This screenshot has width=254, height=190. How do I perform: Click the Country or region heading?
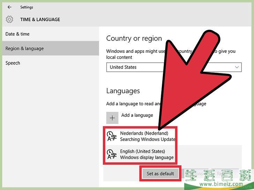click(x=134, y=38)
